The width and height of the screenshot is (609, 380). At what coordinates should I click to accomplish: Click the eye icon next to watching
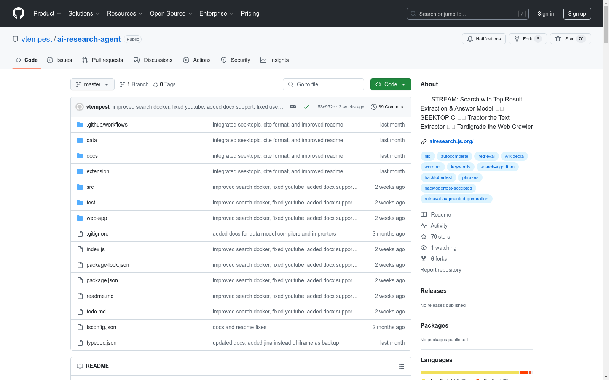(424, 248)
